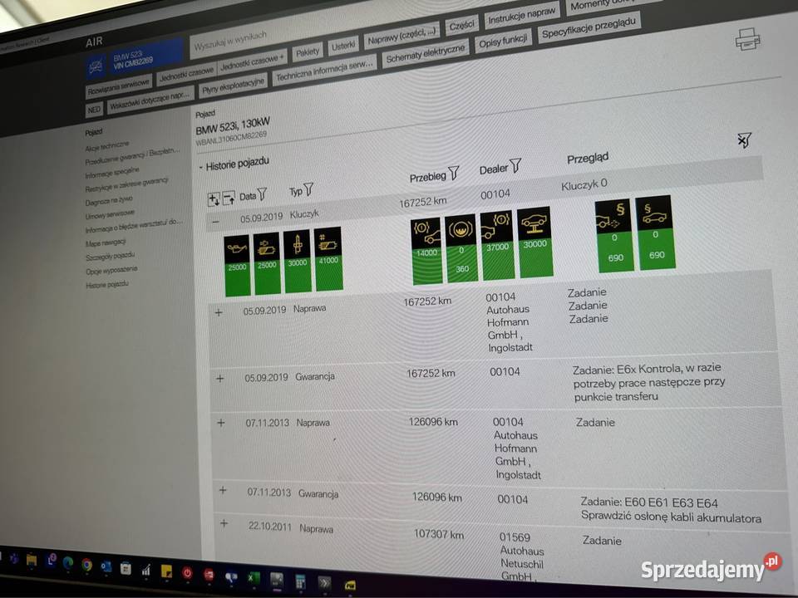The width and height of the screenshot is (798, 598).
Task: Open the service tile between engine oil and spark plug
Action: click(267, 263)
